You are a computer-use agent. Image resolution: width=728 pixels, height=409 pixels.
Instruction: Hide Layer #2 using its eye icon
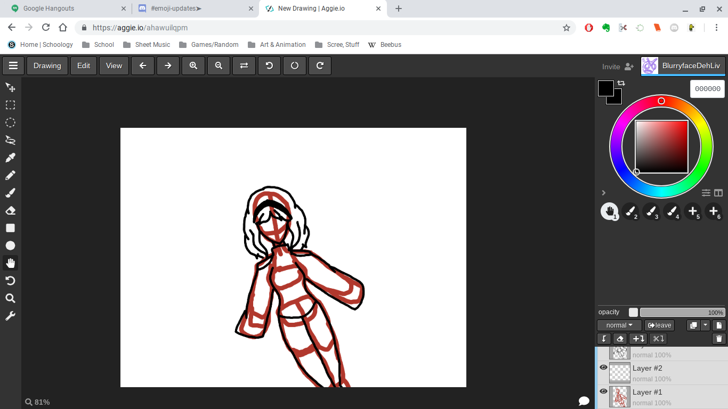[603, 367]
